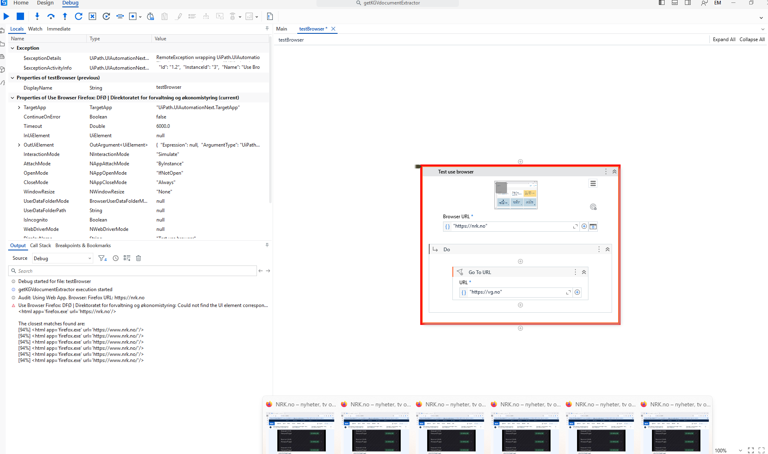Collapse the Do container
Screen dimensions: 768x454
point(608,250)
